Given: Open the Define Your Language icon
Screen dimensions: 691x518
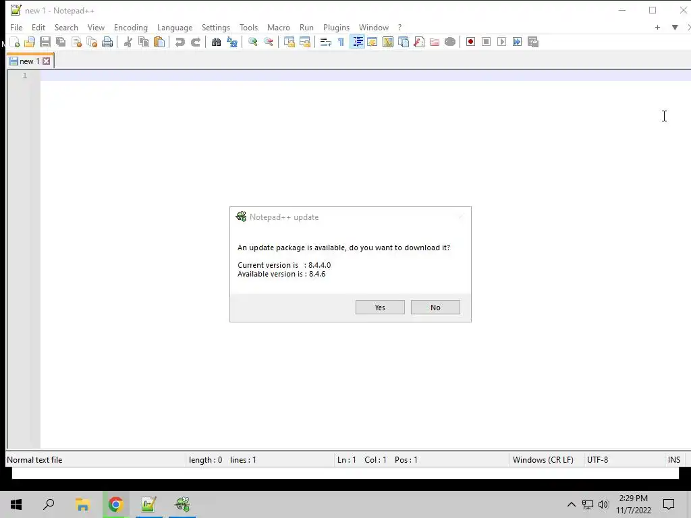Looking at the screenshot, I should (372, 42).
